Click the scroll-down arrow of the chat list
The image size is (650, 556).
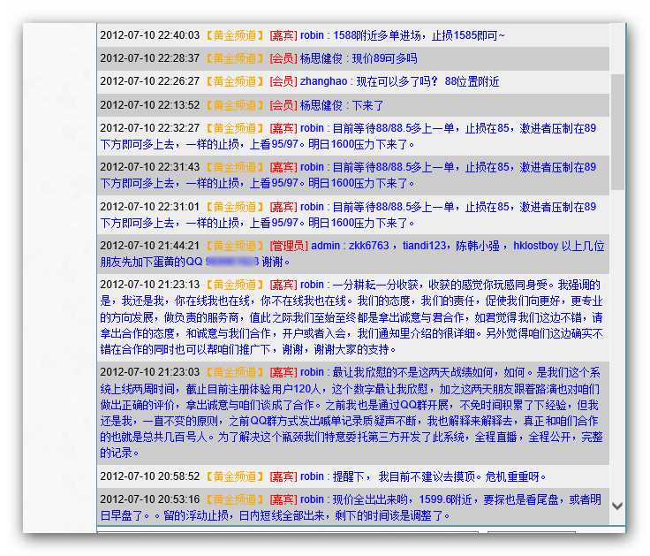coord(617,506)
